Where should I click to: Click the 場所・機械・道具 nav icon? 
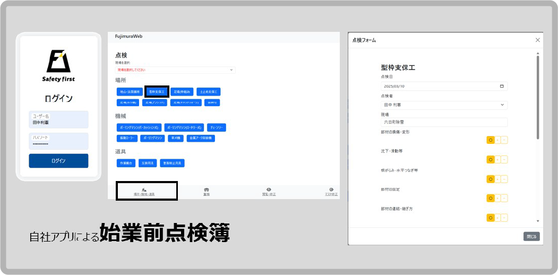[x=144, y=190]
